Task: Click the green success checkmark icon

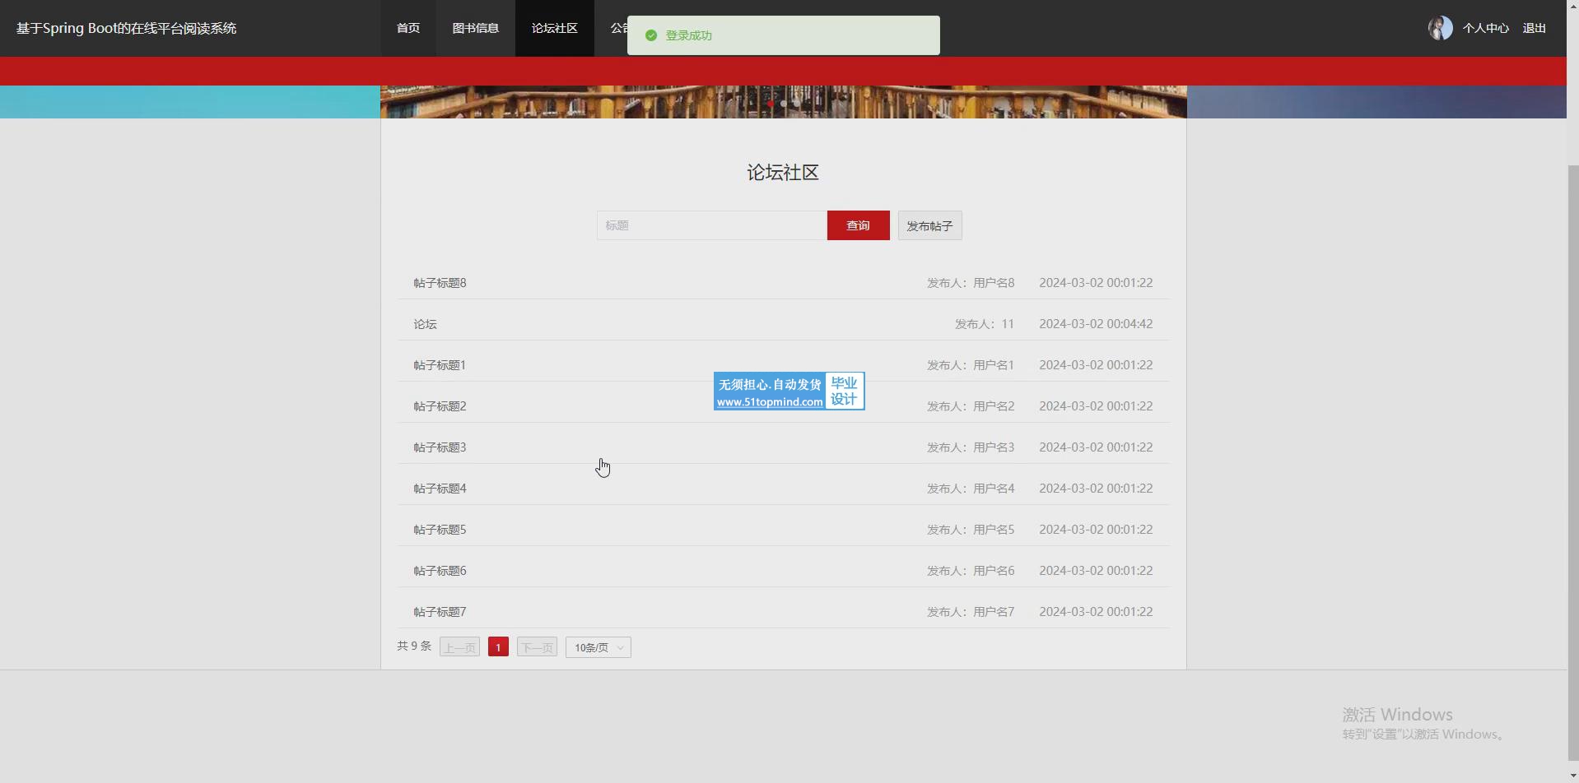Action: [x=651, y=35]
